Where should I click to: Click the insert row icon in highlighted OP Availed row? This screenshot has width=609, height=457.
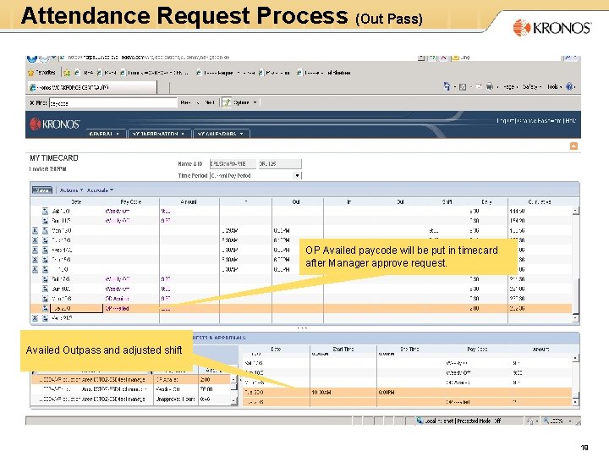pos(45,308)
